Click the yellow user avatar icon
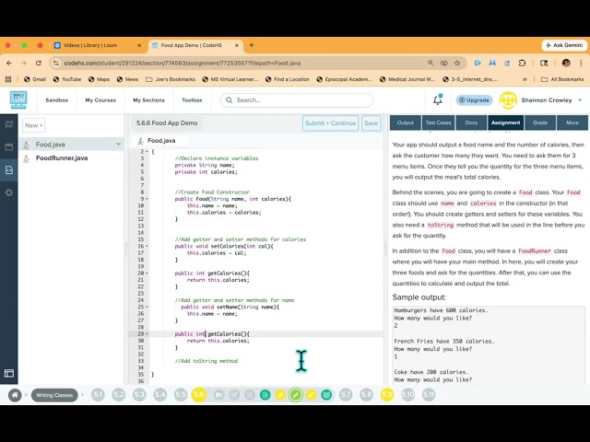590x442 pixels. click(x=508, y=100)
